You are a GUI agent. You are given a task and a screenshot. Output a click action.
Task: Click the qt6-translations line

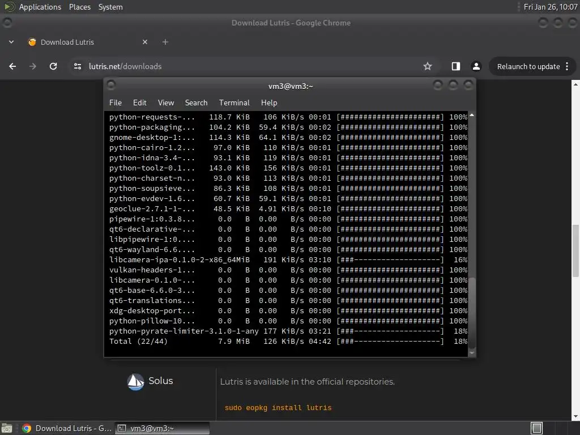tap(288, 301)
